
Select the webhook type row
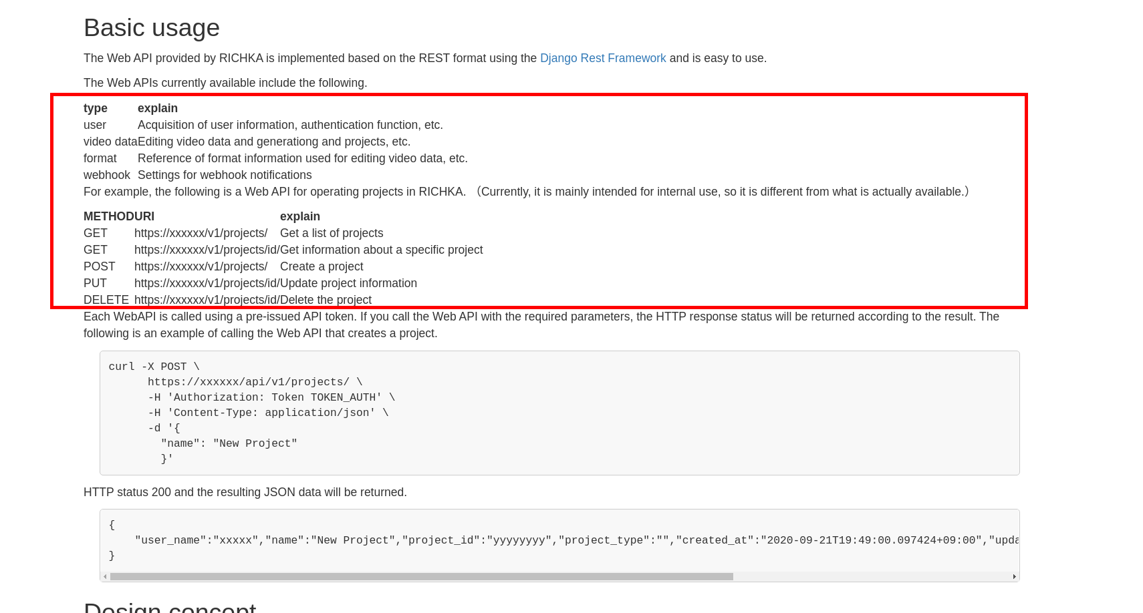coord(197,174)
